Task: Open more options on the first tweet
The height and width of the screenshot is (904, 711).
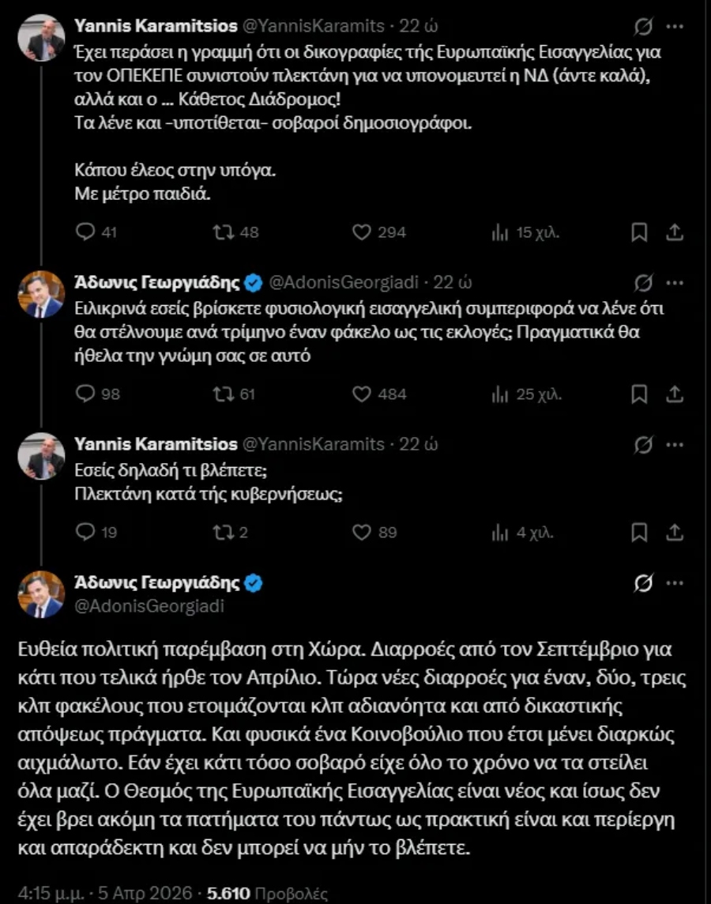Action: coord(674,26)
